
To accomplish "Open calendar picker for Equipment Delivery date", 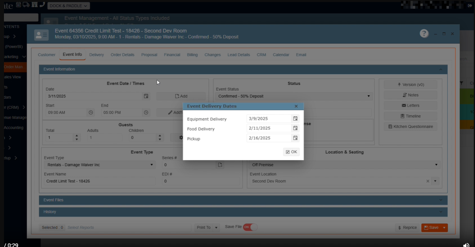I will click(x=295, y=119).
